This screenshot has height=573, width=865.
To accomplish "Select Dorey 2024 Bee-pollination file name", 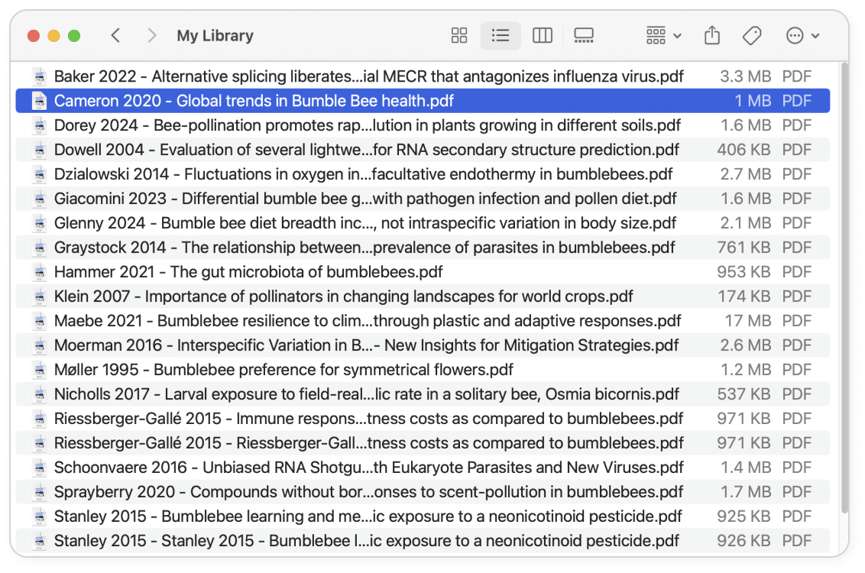I will (x=368, y=125).
